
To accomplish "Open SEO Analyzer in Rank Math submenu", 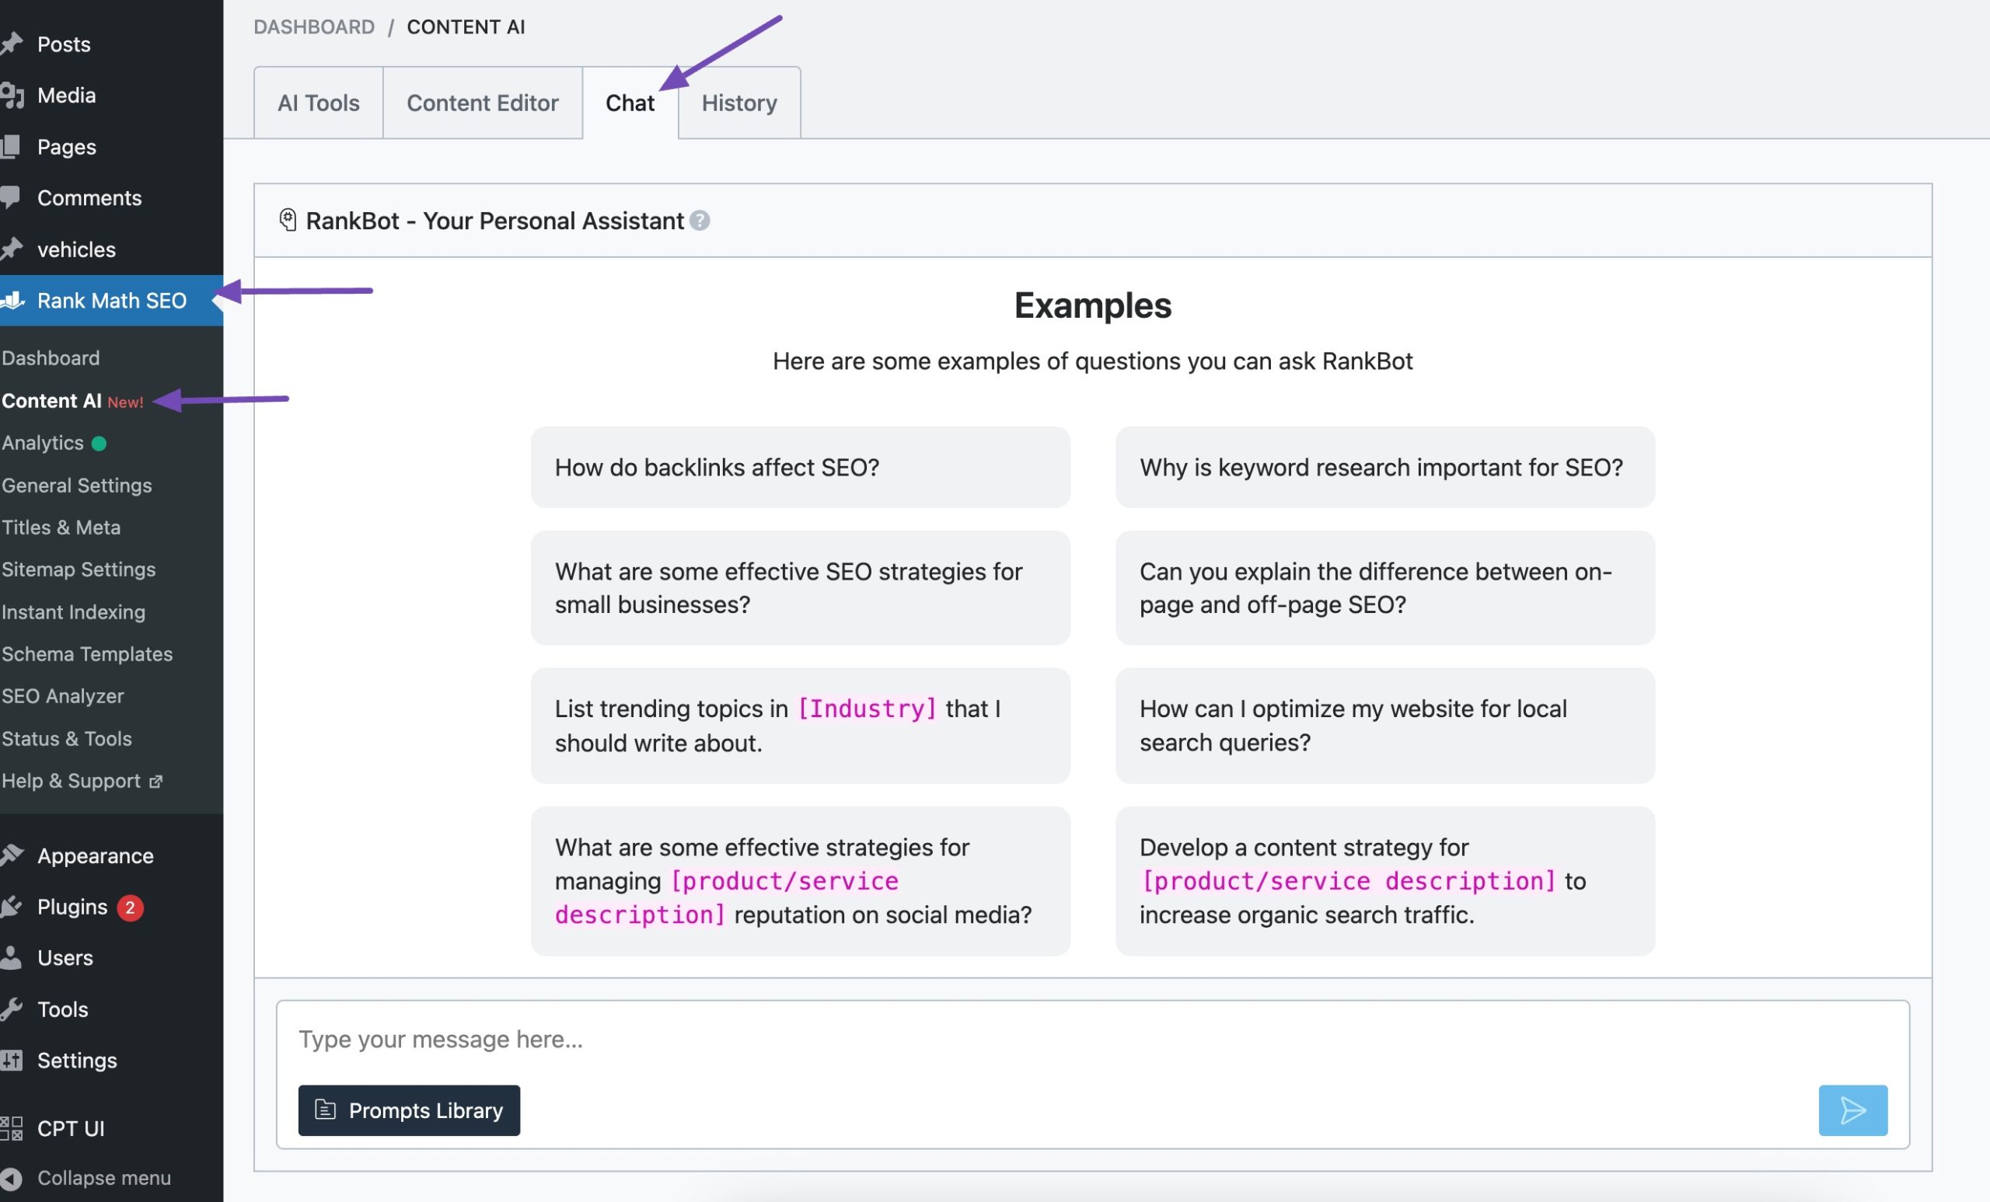I will (x=63, y=696).
